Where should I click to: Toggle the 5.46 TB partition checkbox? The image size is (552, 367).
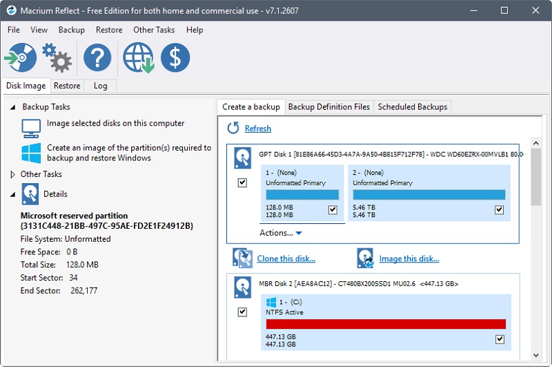coord(499,209)
